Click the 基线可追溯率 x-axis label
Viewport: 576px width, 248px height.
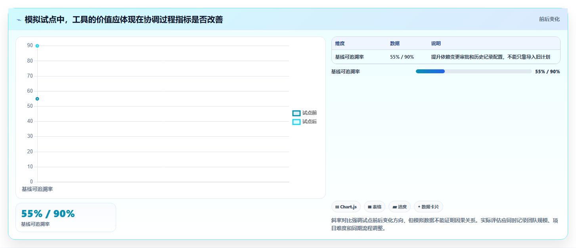[37, 189]
